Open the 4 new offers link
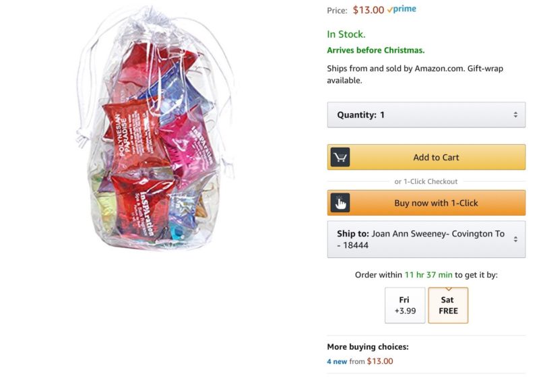Screen dimensions: 539x378 point(338,362)
